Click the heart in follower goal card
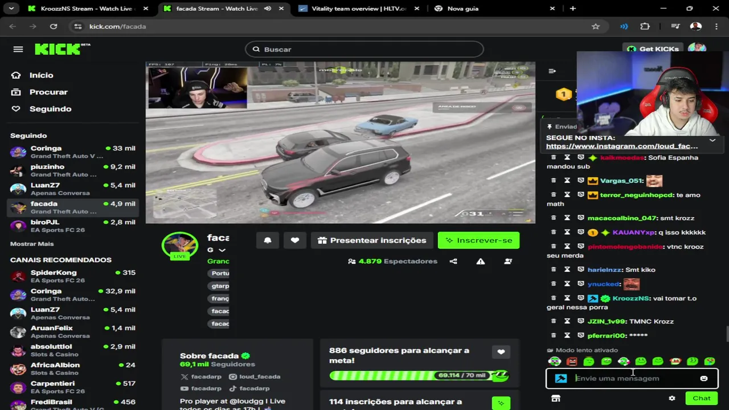The width and height of the screenshot is (729, 410). coord(501,352)
